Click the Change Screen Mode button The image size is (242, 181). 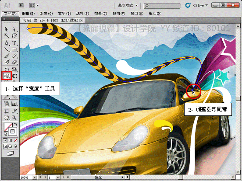tap(11, 153)
